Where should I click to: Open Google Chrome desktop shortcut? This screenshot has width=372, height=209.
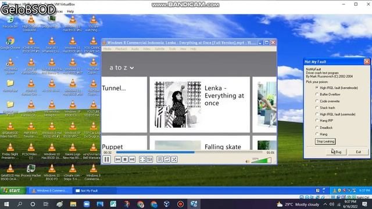[10, 43]
